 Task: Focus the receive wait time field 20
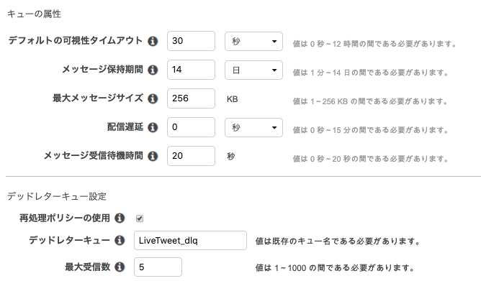[191, 156]
